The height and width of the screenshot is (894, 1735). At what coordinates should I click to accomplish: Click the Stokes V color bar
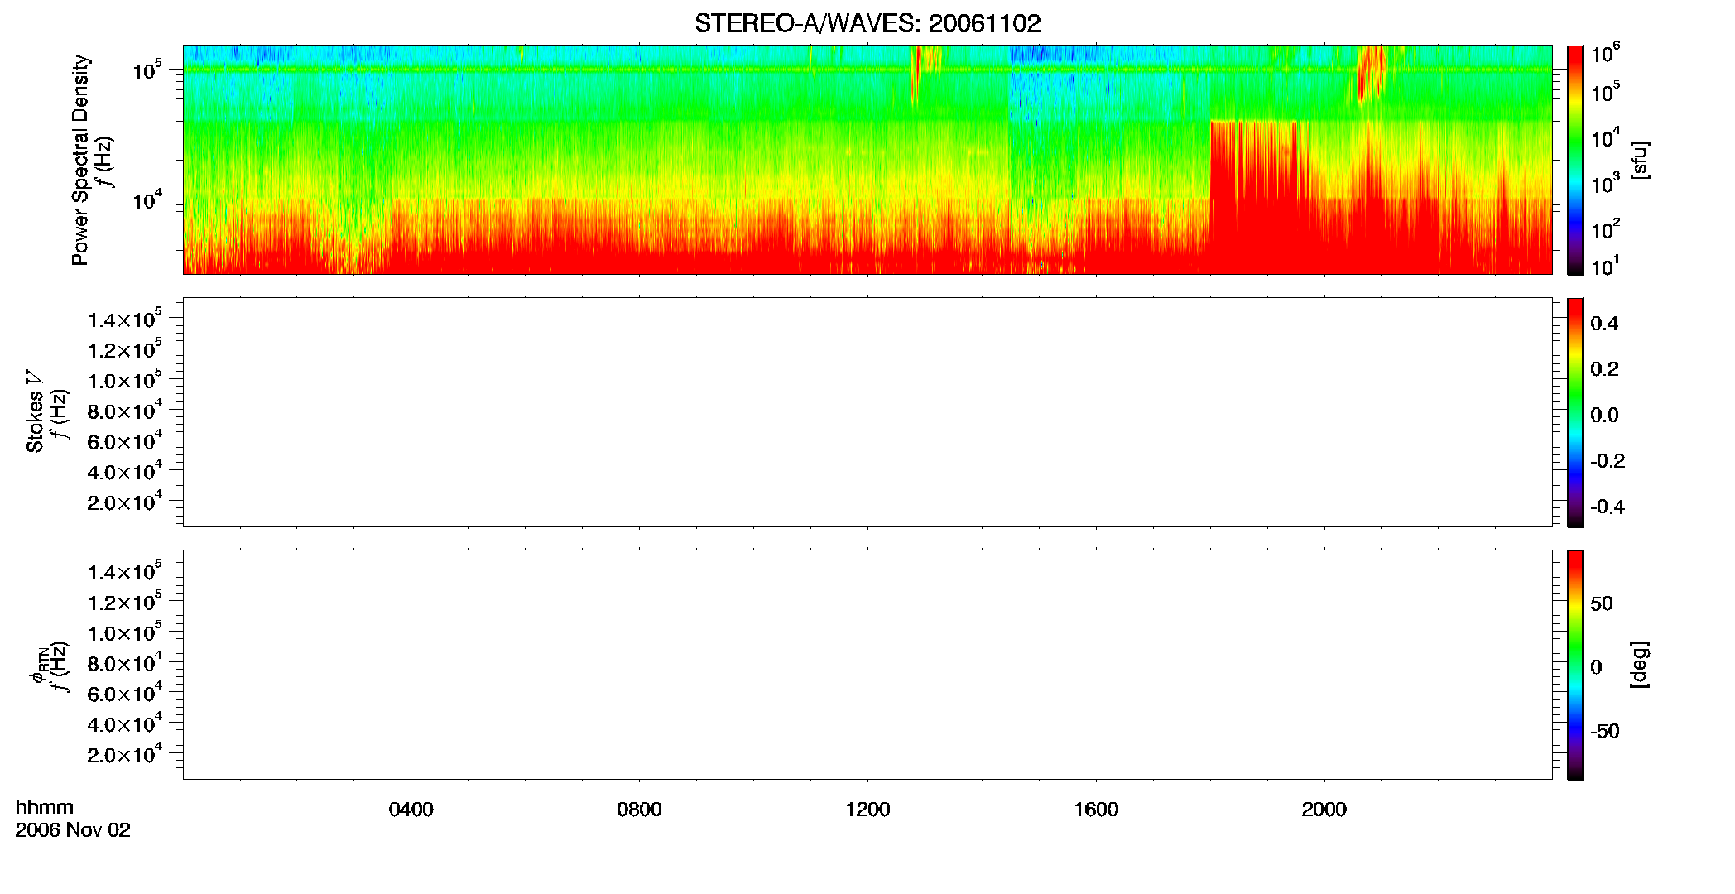coord(1575,412)
